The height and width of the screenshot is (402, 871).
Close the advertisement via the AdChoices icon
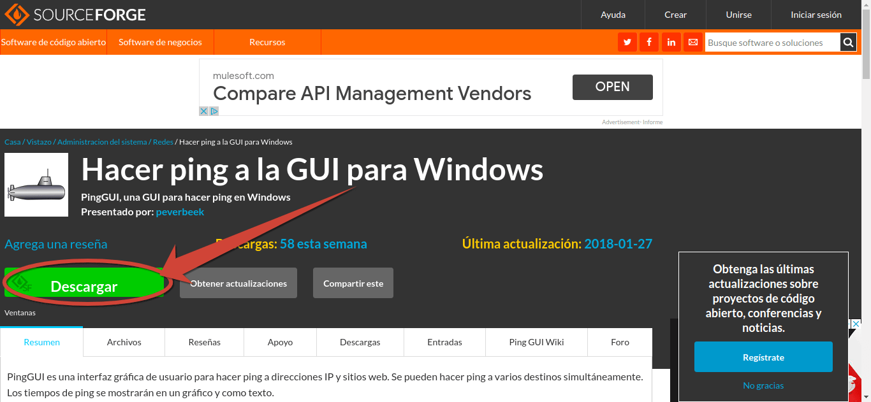[x=214, y=111]
